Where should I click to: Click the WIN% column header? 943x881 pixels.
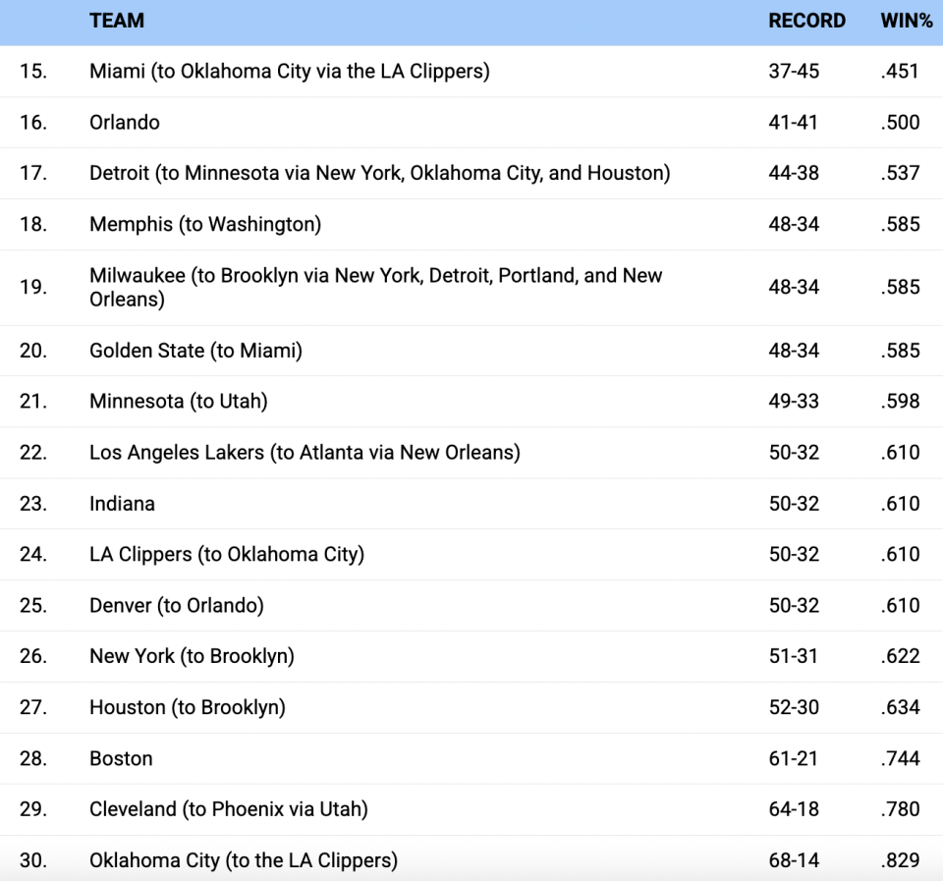[907, 21]
